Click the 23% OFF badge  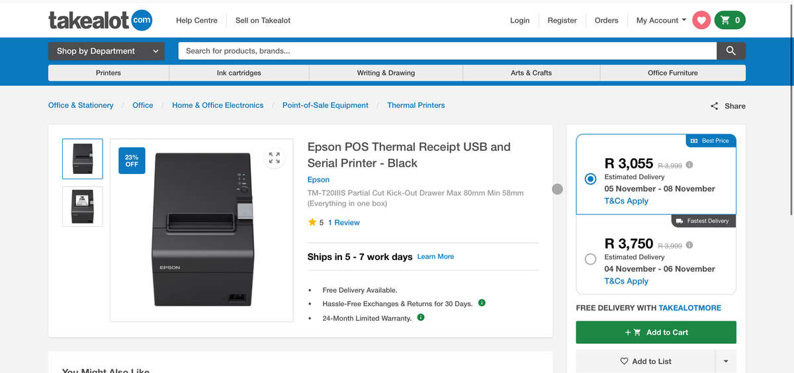132,161
